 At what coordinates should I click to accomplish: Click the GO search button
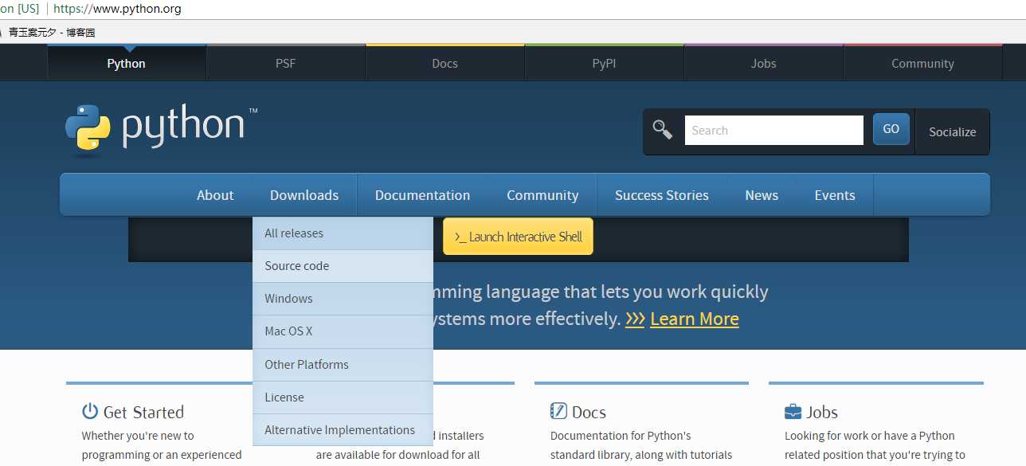(891, 129)
